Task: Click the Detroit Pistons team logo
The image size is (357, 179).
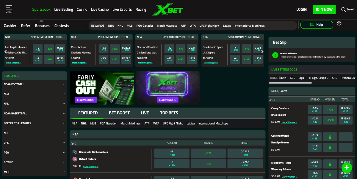Action: point(75,159)
